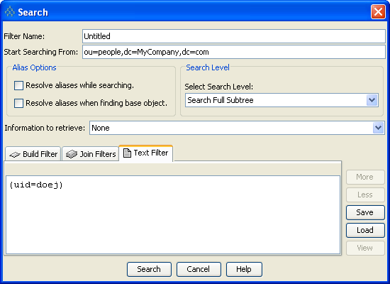Click the Alias Options group label

pyautogui.click(x=34, y=67)
